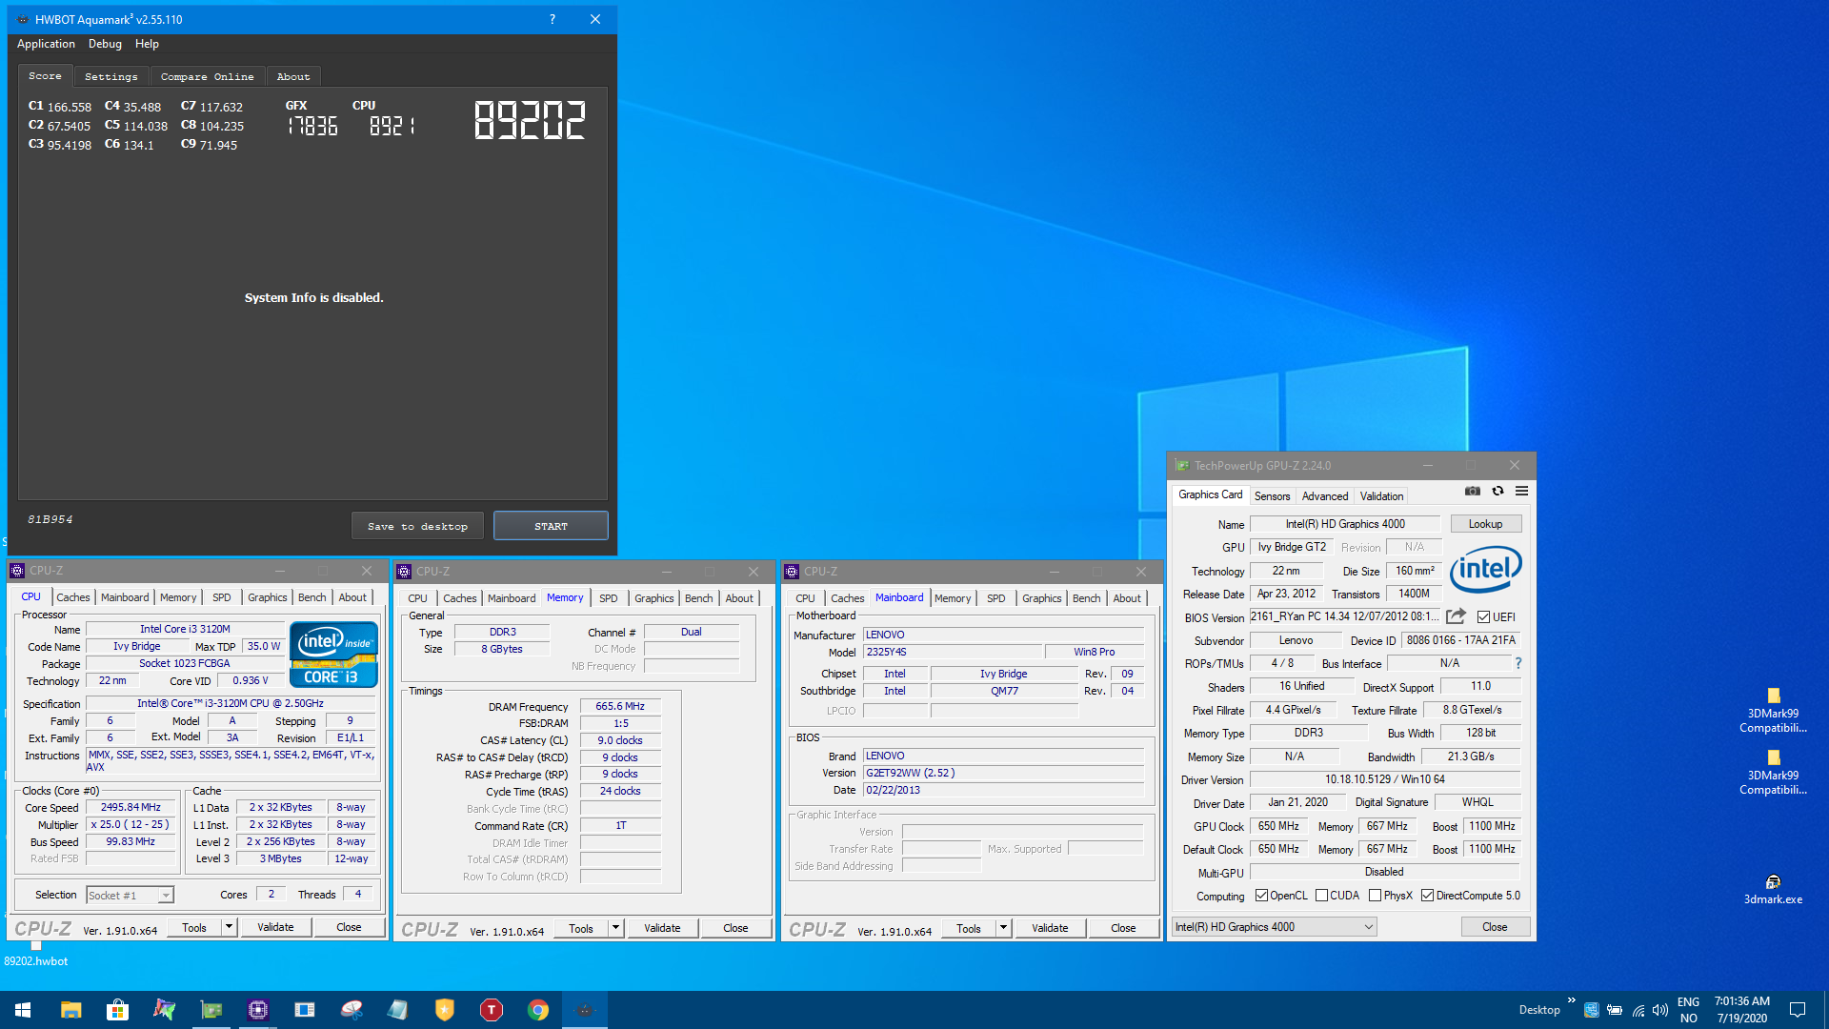Expand the Tools arrow in the CPU-Z CPU window

tap(229, 927)
